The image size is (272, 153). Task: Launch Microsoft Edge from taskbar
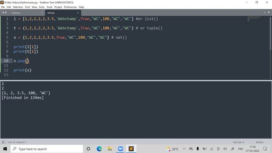click(99, 149)
